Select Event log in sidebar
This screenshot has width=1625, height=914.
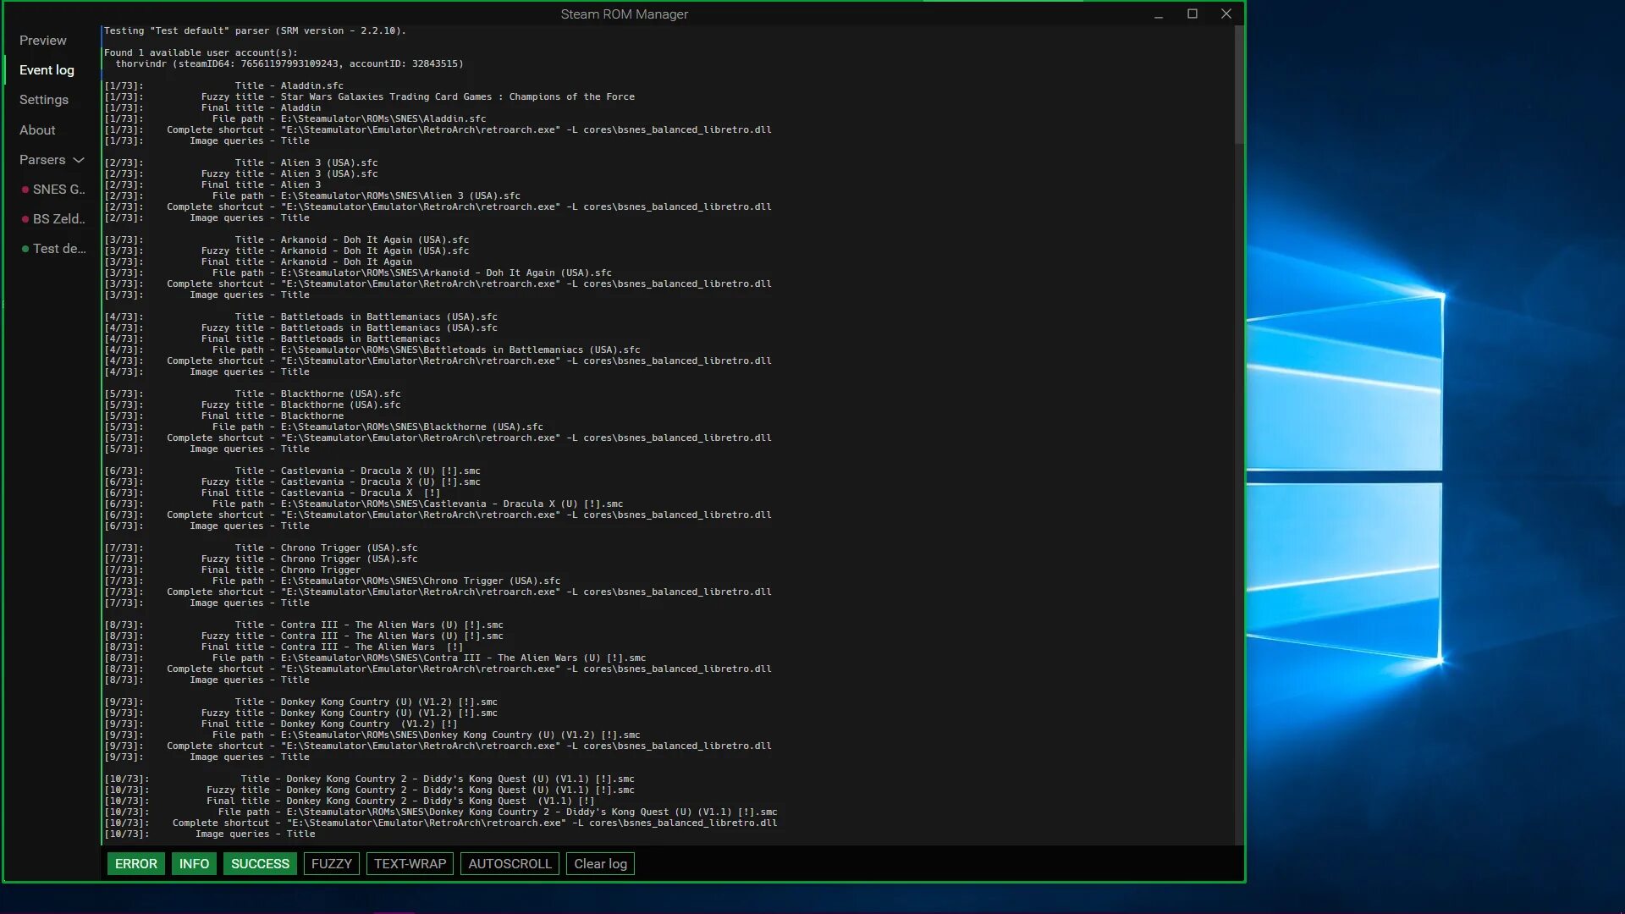(x=47, y=69)
